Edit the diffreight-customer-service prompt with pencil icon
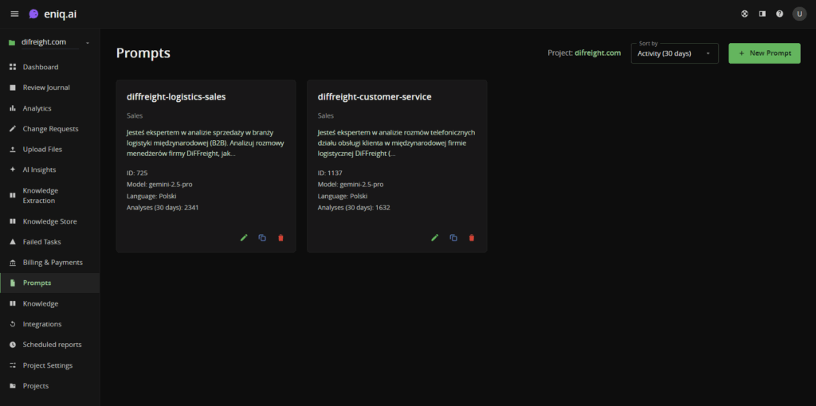 [434, 237]
